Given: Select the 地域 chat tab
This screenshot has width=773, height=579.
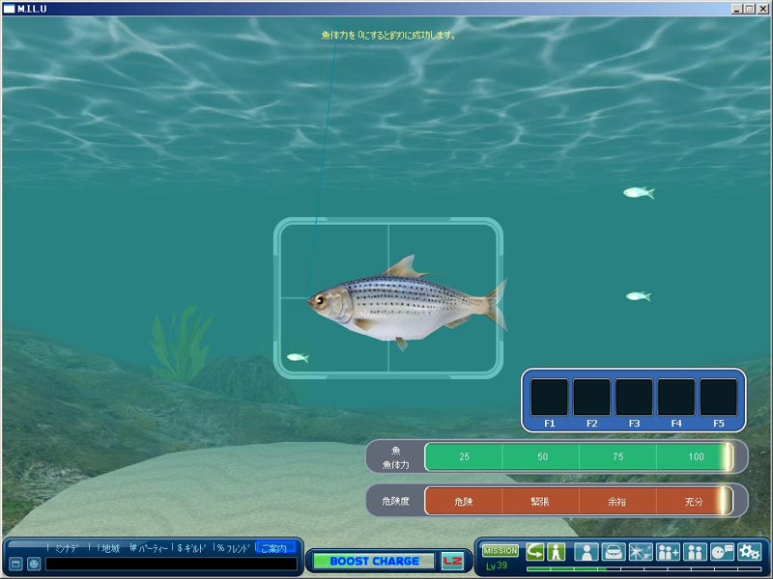Looking at the screenshot, I should click(109, 548).
